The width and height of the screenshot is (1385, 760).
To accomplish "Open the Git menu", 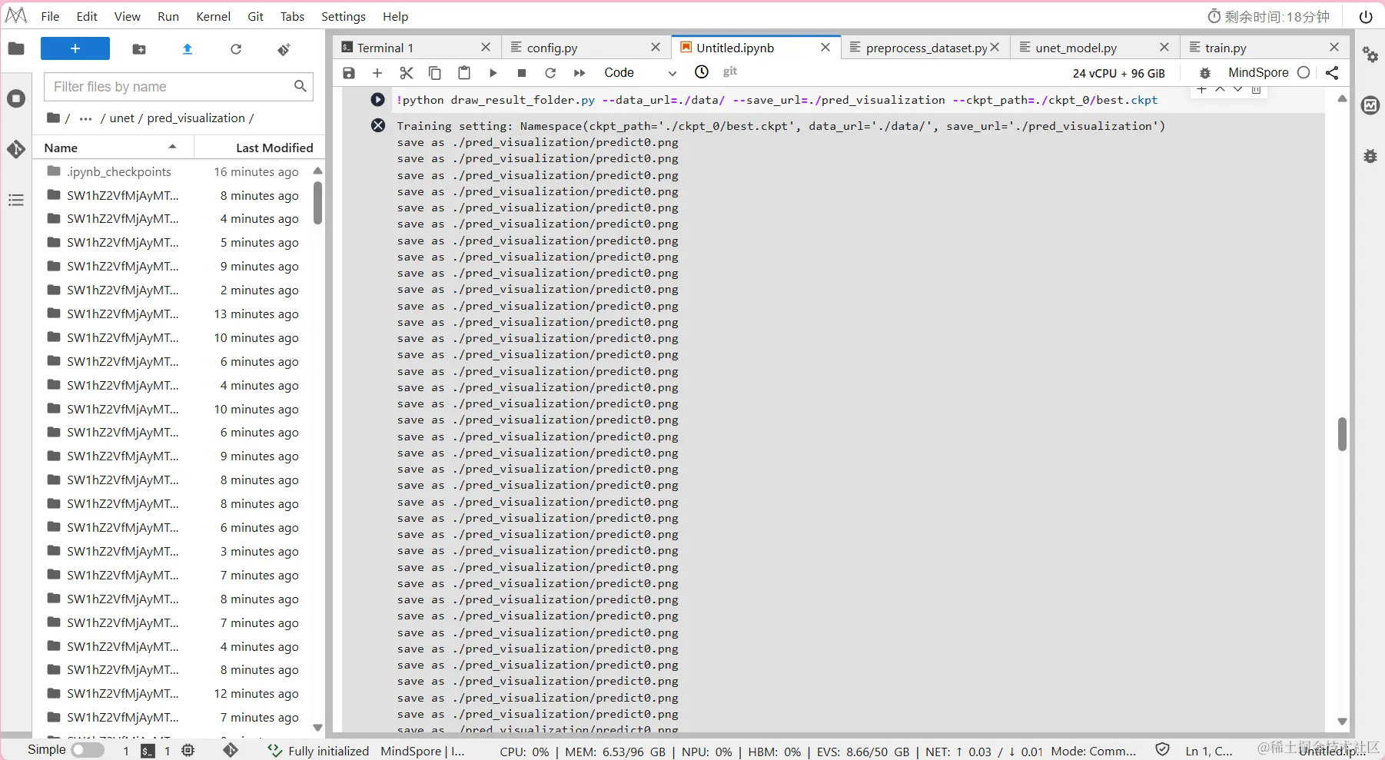I will [x=256, y=17].
